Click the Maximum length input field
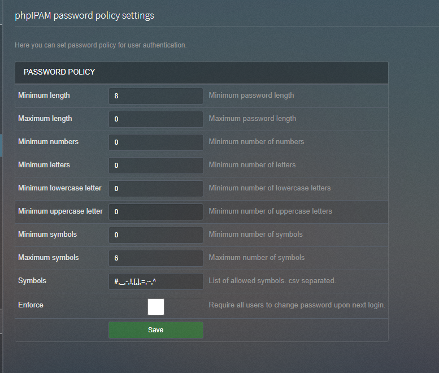 pos(156,119)
